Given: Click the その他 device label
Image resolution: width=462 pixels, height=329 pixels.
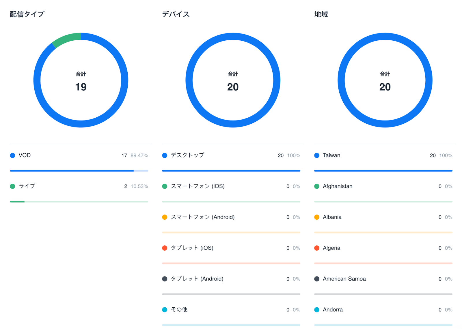Looking at the screenshot, I should coord(179,310).
